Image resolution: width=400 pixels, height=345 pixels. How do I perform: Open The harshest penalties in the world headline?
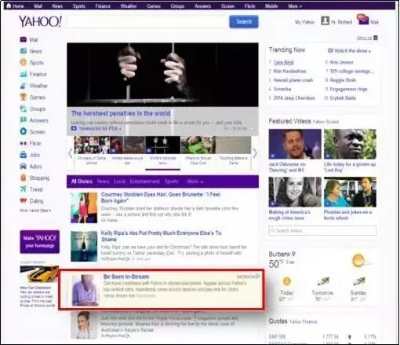[x=121, y=113]
